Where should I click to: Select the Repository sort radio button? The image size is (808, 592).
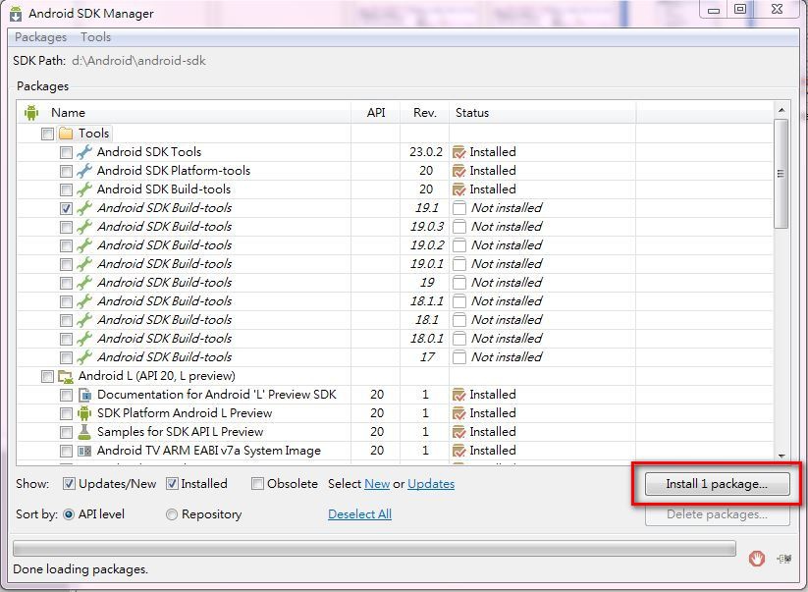coord(172,514)
